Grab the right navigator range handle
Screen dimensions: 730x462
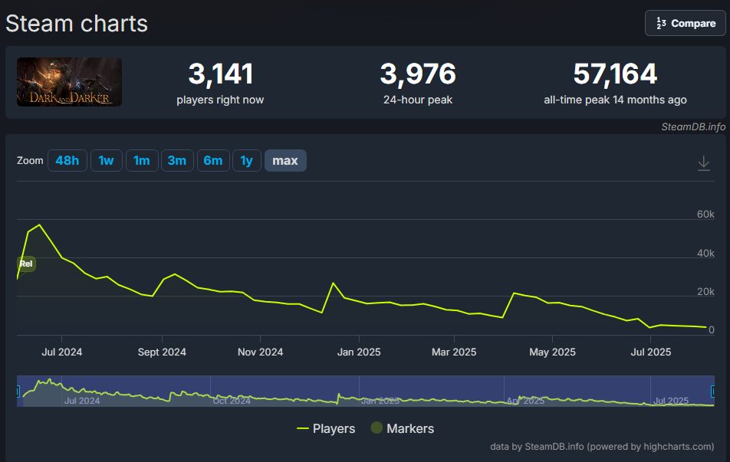(x=713, y=392)
